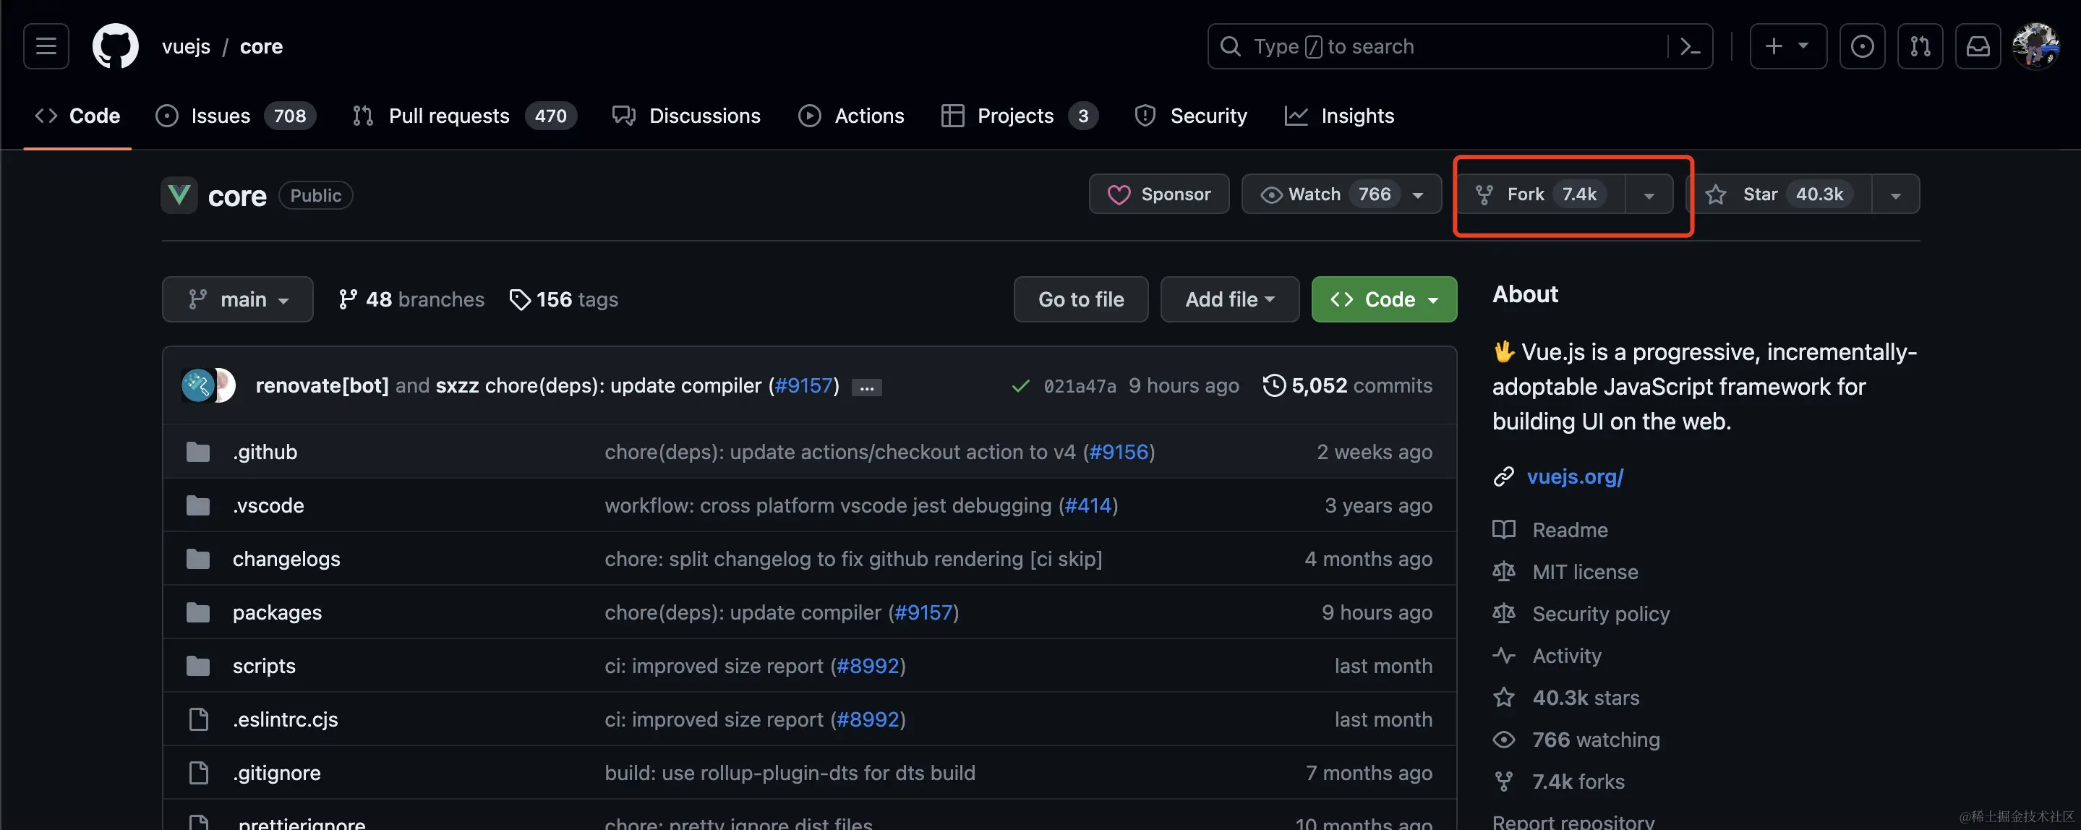
Task: Expand the green Code dropdown
Action: pos(1384,299)
